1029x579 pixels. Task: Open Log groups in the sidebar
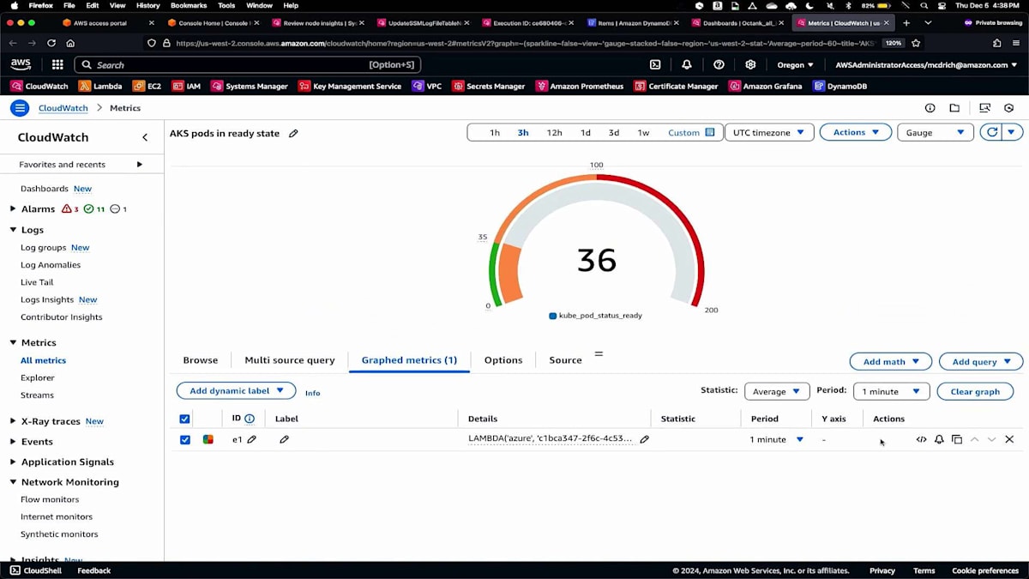point(44,247)
